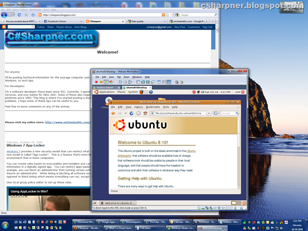This screenshot has height=231, width=308.
Task: Click the Welcome to Ubuntu taskbar item in VM
Action: click(x=117, y=203)
